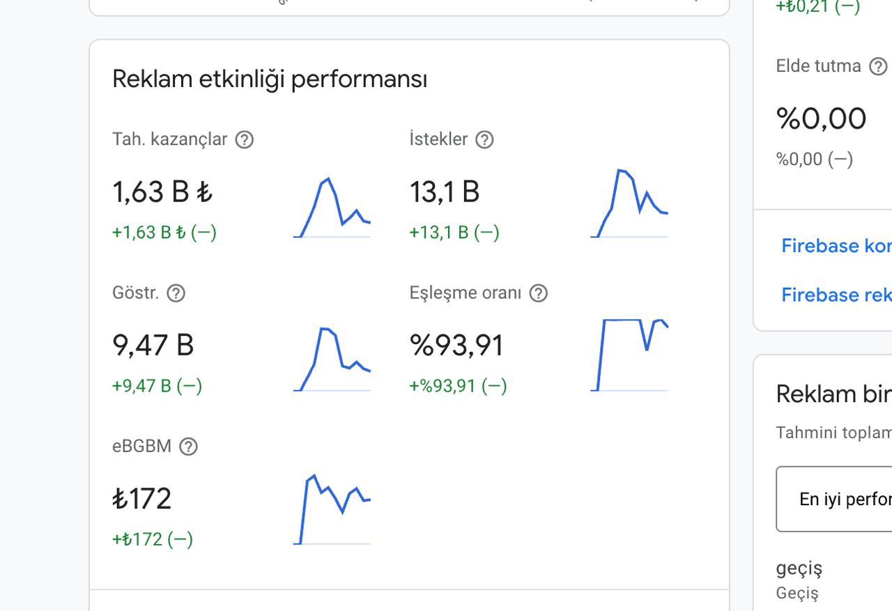Viewport: 892px width, 611px height.
Task: Select the eBGBM trend sparkline
Action: click(332, 509)
